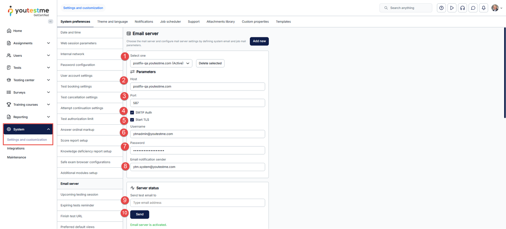Switch to the Templates tab

283,22
